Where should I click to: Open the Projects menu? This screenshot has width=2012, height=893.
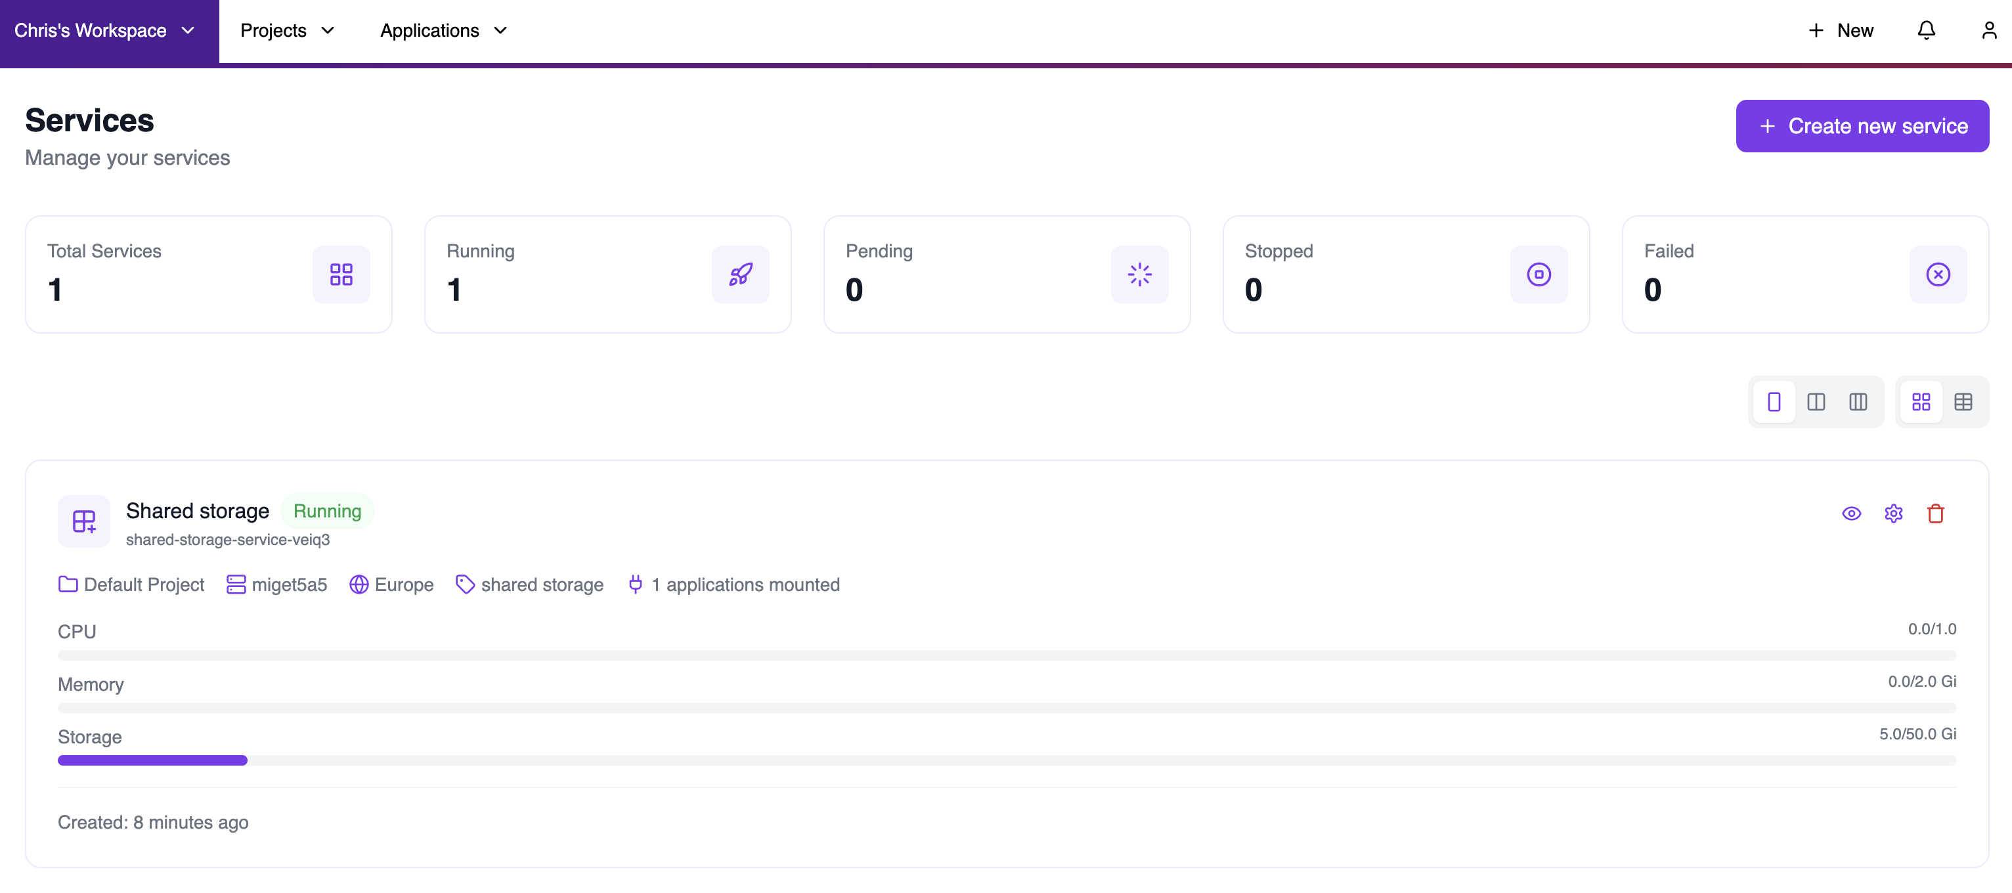point(287,30)
